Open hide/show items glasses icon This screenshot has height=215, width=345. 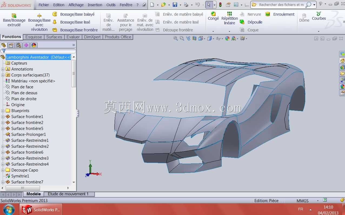pos(218,39)
